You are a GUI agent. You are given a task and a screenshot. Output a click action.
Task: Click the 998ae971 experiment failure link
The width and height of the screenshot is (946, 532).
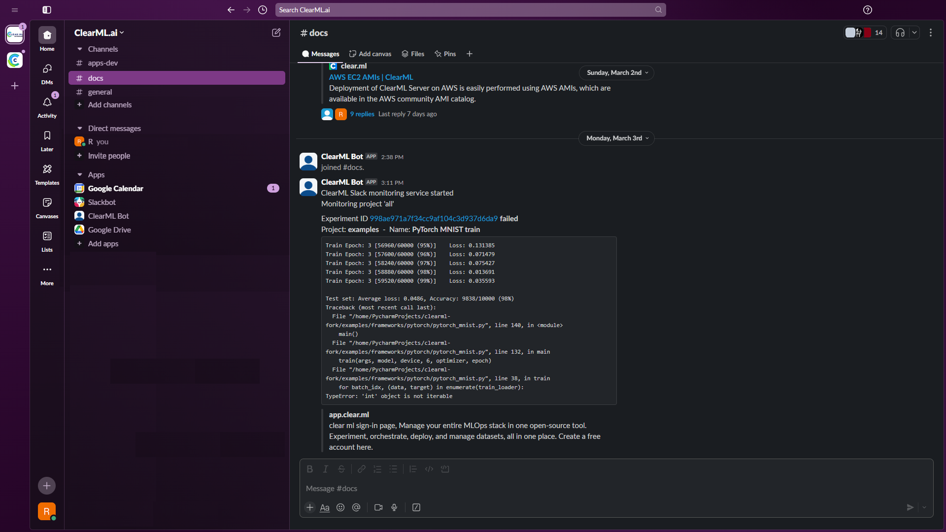[x=434, y=218]
